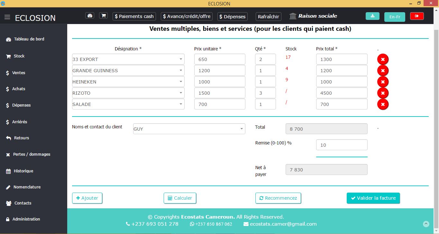Delete the RIZOTO line using red X
The image size is (439, 234).
pos(383,93)
